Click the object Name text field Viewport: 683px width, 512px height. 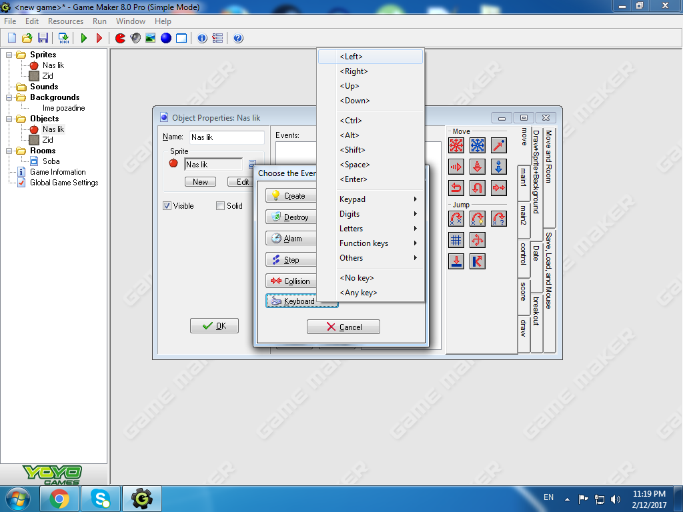point(226,137)
